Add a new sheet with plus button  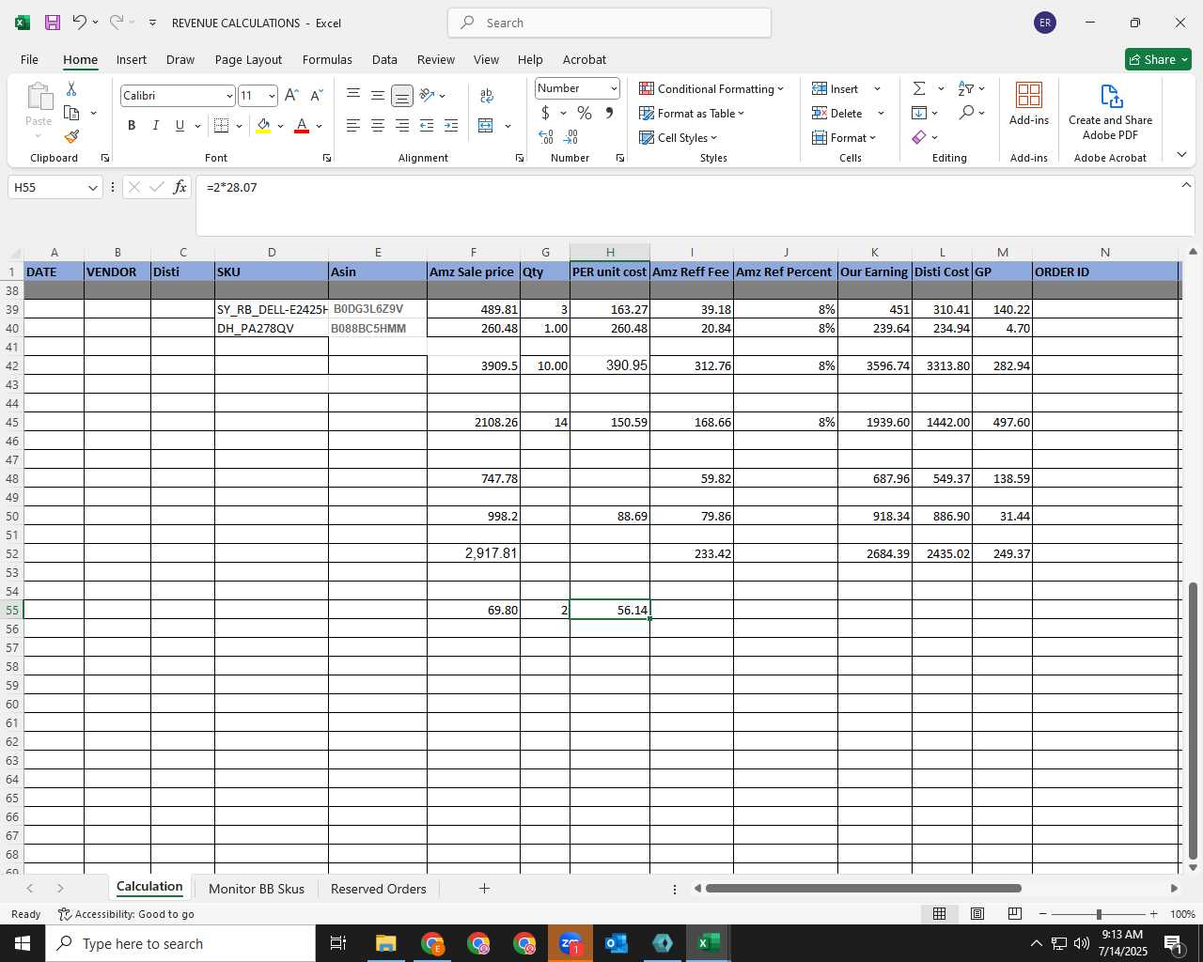(484, 888)
